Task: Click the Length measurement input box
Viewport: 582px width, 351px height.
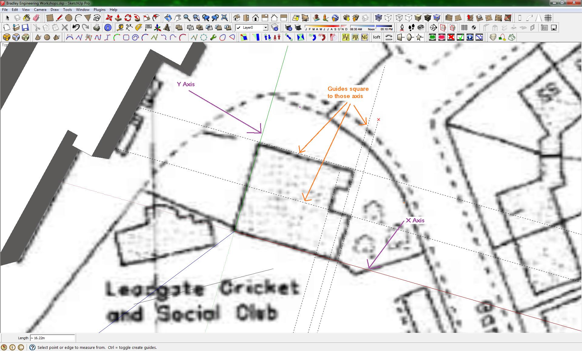Action: 52,338
